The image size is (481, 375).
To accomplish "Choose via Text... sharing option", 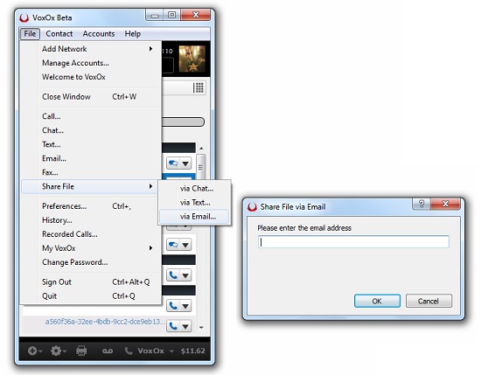I will click(194, 203).
